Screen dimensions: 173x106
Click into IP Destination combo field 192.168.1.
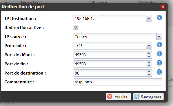tap(110, 19)
